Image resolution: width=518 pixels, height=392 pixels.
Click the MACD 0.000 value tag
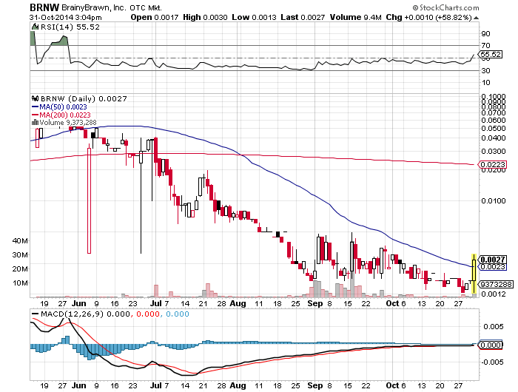491,345
